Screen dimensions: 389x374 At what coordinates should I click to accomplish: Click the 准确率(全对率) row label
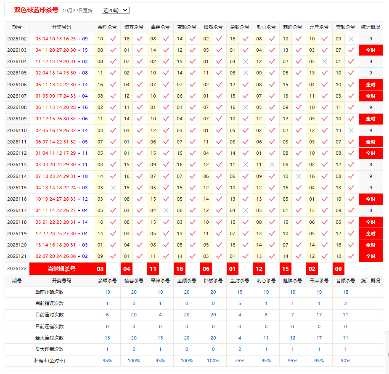(49, 361)
